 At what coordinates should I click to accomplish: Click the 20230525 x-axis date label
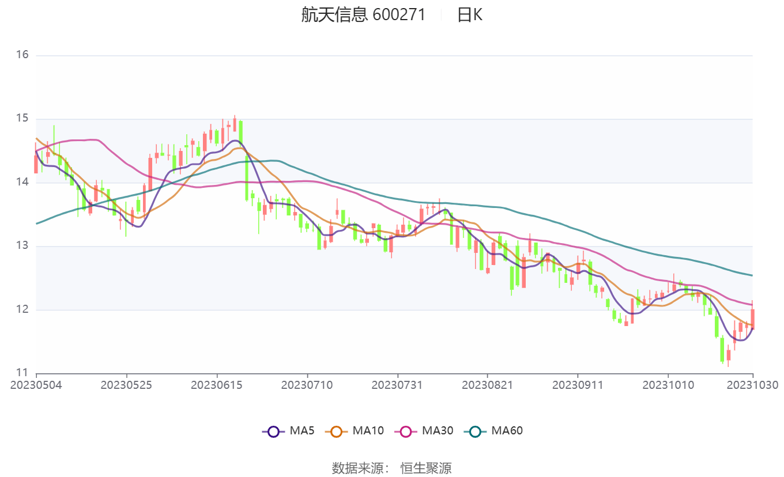click(126, 385)
